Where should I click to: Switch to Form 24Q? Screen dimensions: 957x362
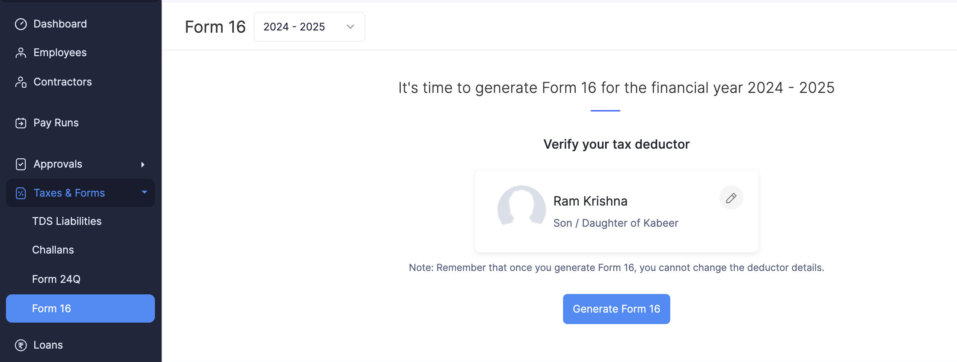pos(56,279)
